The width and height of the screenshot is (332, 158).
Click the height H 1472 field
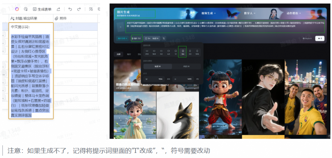click(x=183, y=79)
